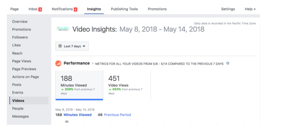This screenshot has height=131, width=282.
Task: Go to the Page tab
Action: click(x=14, y=9)
